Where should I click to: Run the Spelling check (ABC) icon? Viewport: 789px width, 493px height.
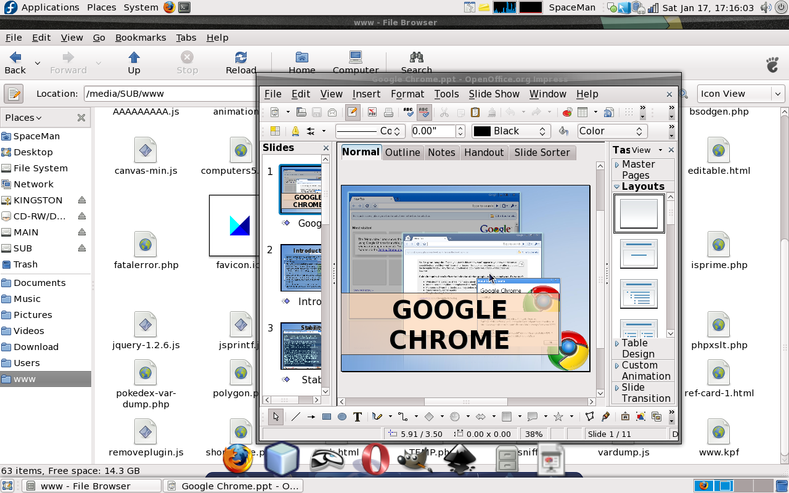click(408, 112)
